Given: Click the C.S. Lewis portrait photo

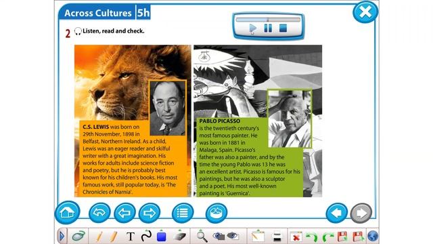Looking at the screenshot, I should (168, 108).
